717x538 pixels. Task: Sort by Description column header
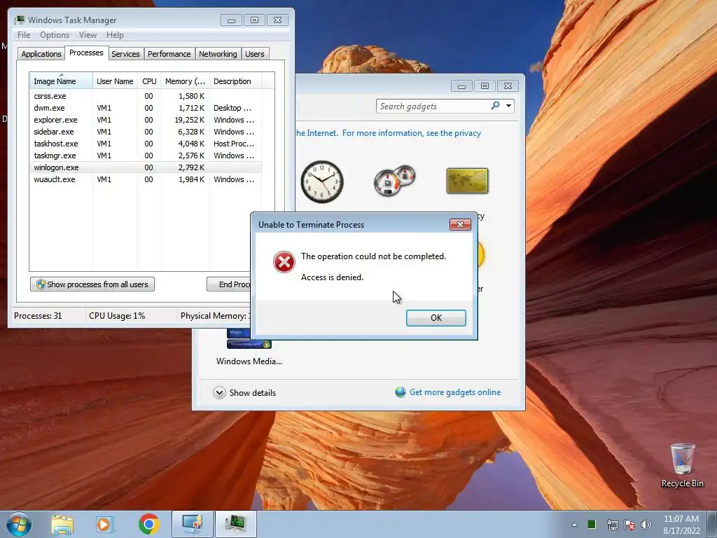(x=235, y=81)
